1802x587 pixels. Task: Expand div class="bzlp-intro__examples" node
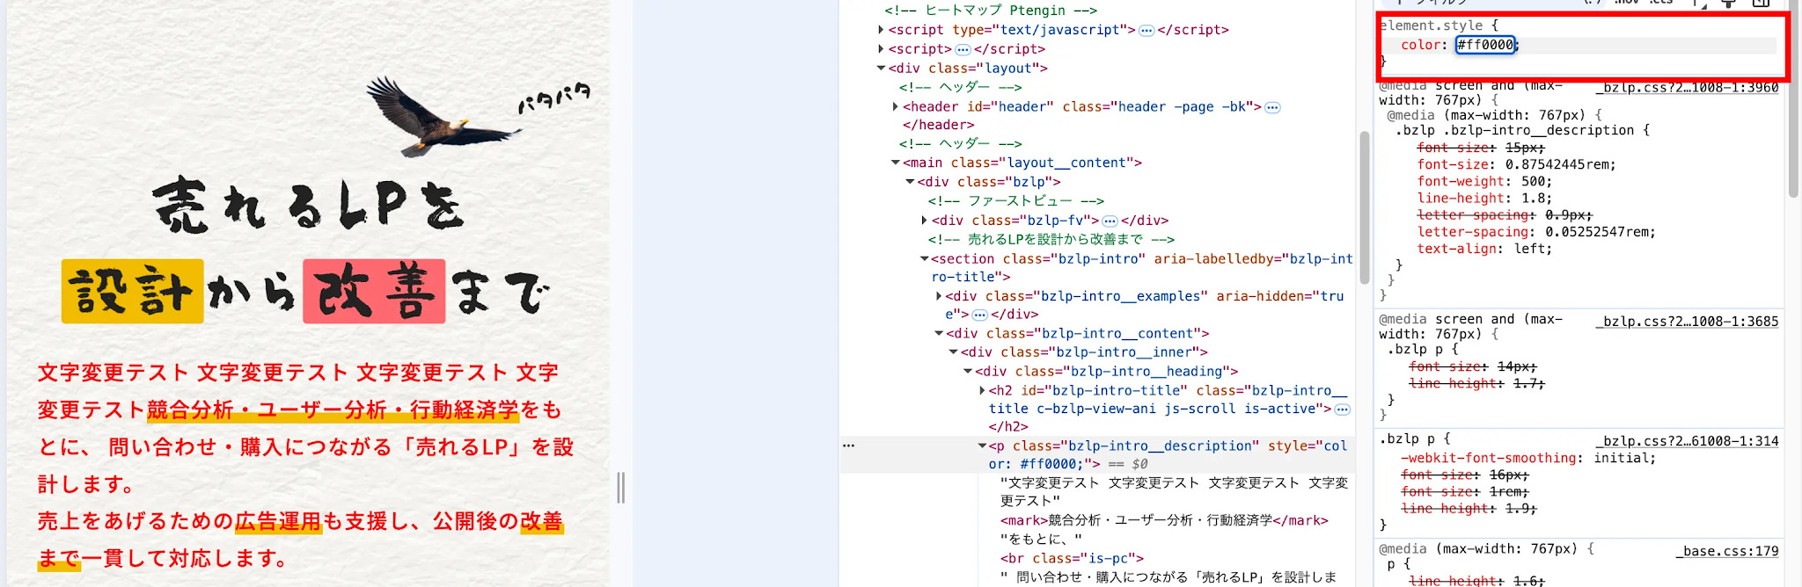tap(939, 296)
